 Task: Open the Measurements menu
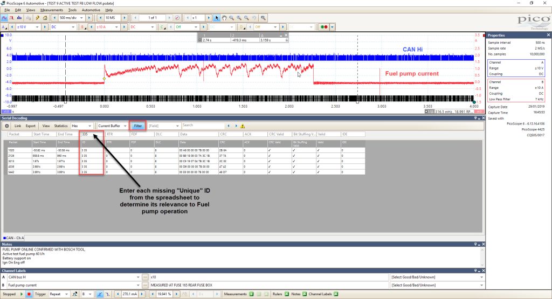pos(51,10)
